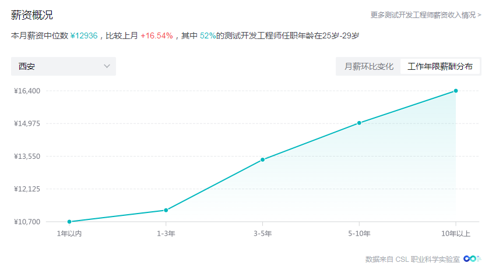Click the 10年以上 axis label
Screen dimensions: 492x270
[456, 234]
